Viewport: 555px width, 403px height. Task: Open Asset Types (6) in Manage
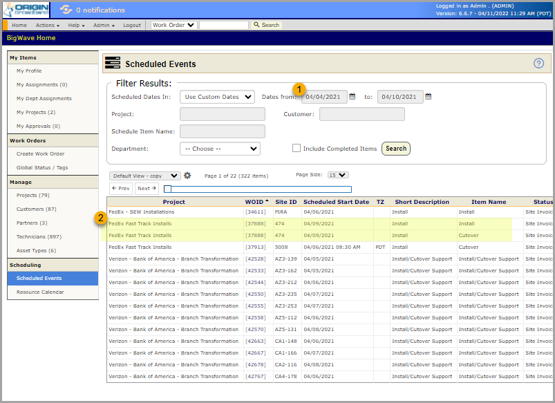(36, 250)
